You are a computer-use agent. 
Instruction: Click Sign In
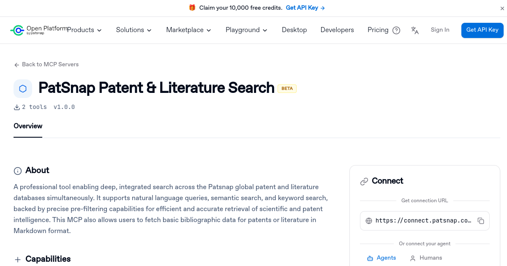pyautogui.click(x=440, y=30)
